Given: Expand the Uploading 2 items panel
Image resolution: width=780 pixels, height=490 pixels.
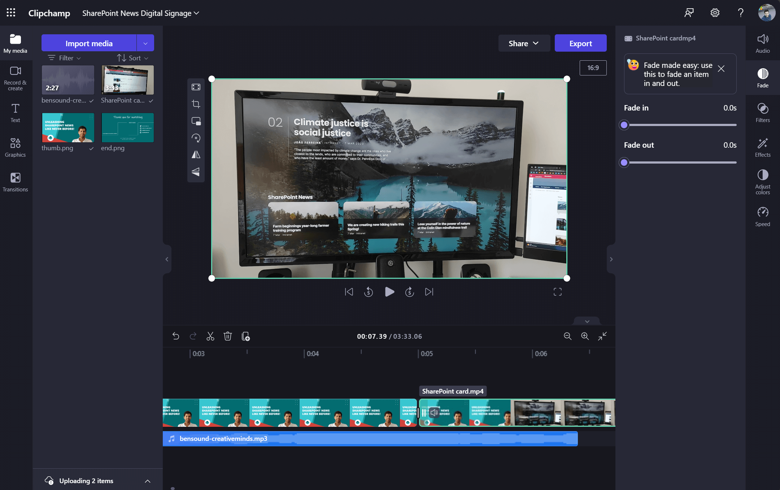Looking at the screenshot, I should click(147, 481).
